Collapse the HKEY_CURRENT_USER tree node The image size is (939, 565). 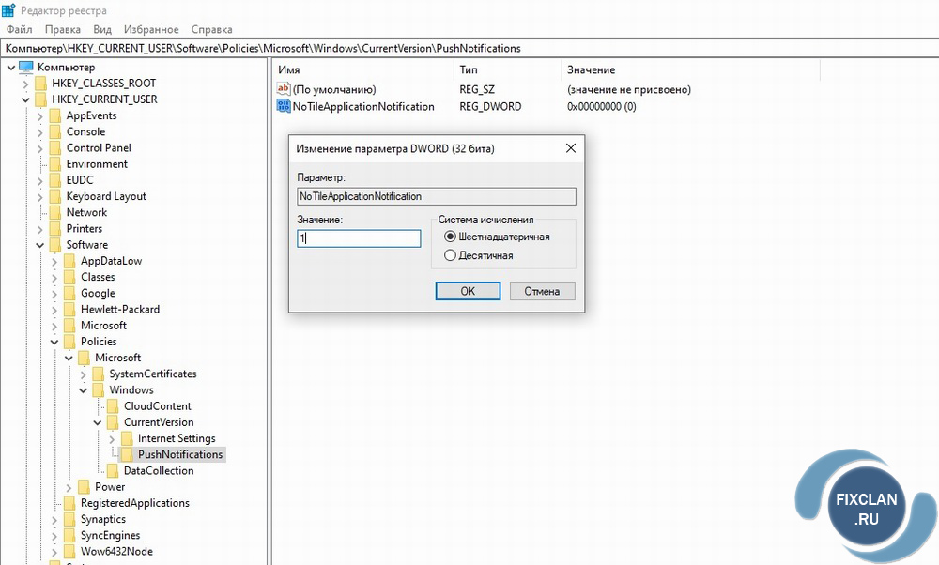pyautogui.click(x=25, y=99)
